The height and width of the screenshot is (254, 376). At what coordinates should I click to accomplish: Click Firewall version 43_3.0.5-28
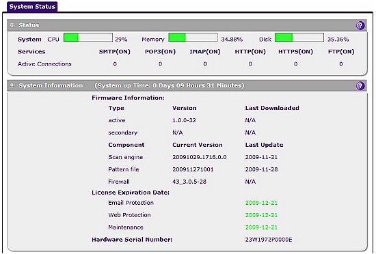[189, 182]
